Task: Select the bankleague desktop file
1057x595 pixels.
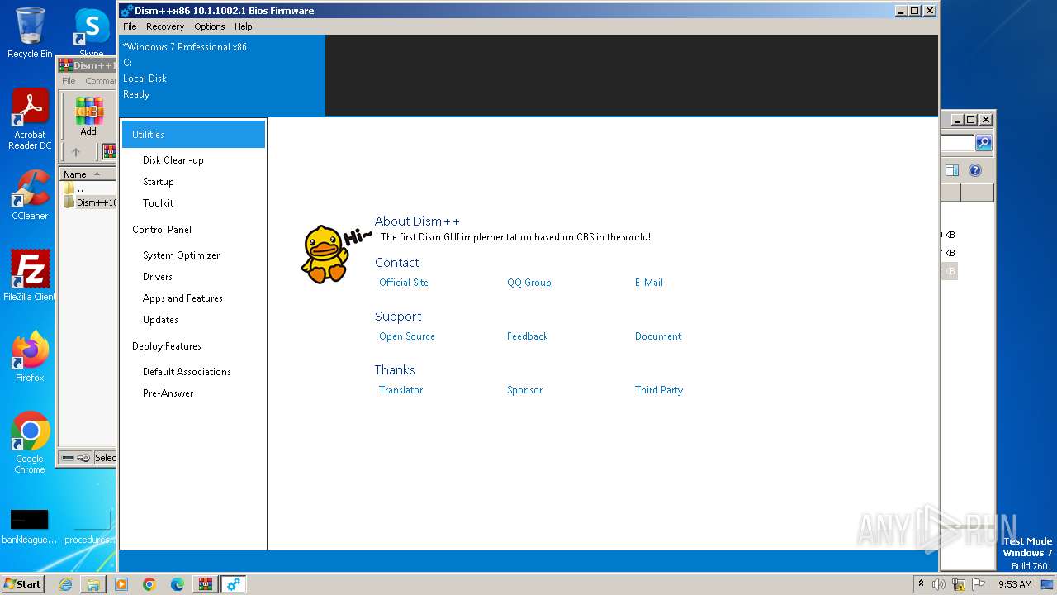Action: pyautogui.click(x=30, y=527)
